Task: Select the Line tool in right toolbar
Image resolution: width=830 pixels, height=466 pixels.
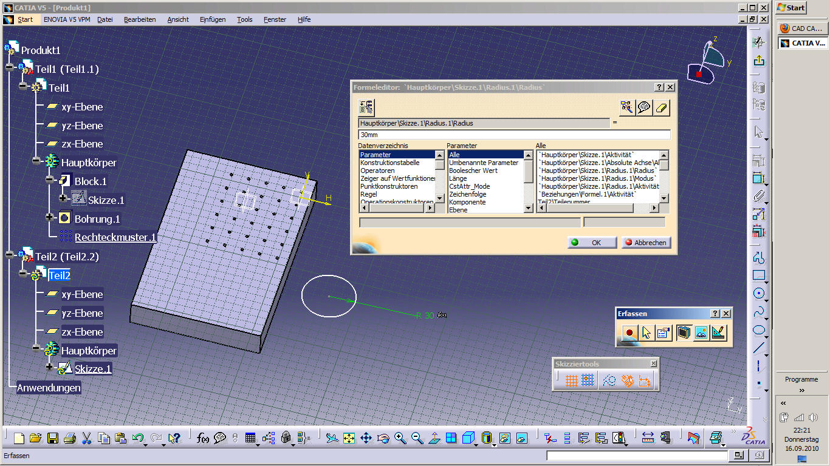Action: (x=758, y=348)
